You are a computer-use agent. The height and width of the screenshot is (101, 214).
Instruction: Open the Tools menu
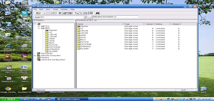(55, 9)
